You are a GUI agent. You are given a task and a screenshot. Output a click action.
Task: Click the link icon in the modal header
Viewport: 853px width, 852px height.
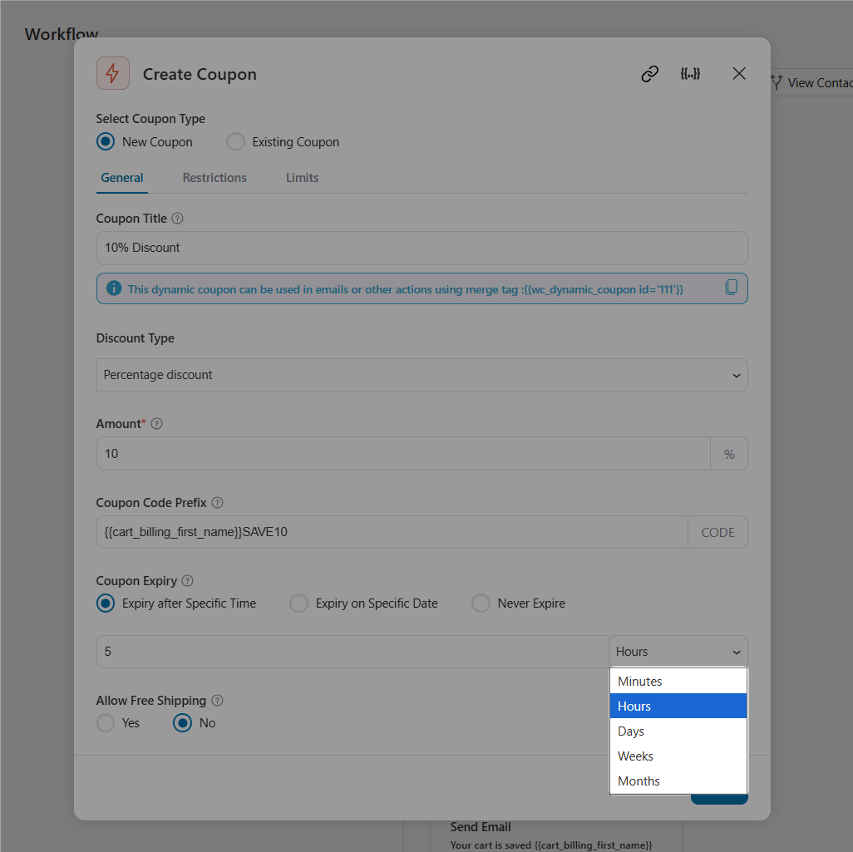(x=649, y=73)
